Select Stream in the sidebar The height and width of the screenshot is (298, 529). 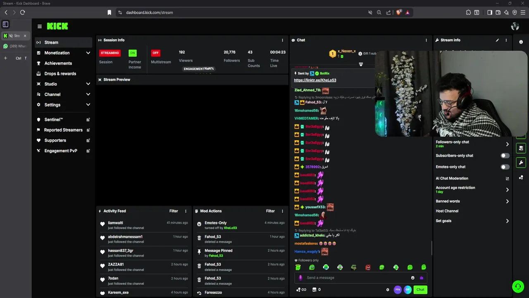click(63, 42)
